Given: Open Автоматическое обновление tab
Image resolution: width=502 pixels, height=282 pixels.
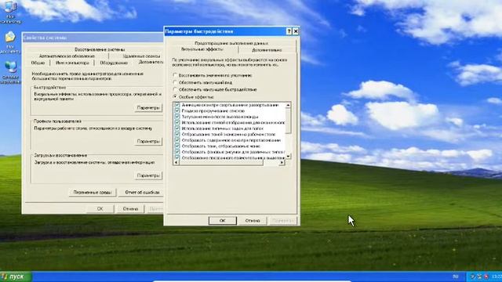Looking at the screenshot, I should pos(67,56).
